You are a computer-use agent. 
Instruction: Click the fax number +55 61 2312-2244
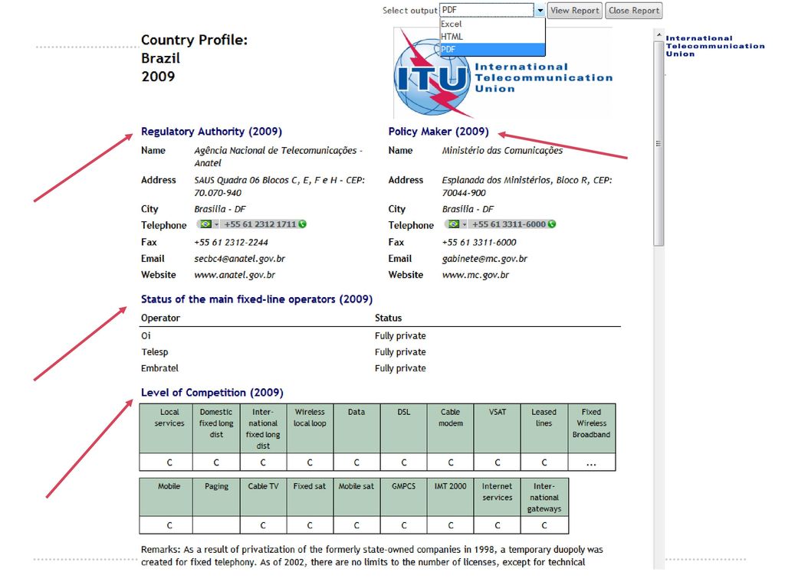click(x=231, y=242)
